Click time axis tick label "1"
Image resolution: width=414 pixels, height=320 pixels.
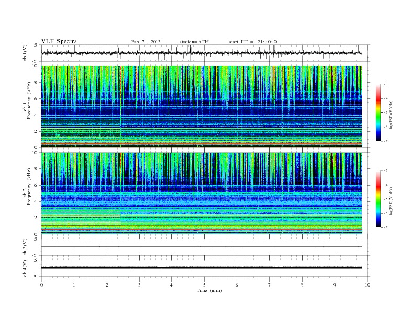[x=74, y=285]
